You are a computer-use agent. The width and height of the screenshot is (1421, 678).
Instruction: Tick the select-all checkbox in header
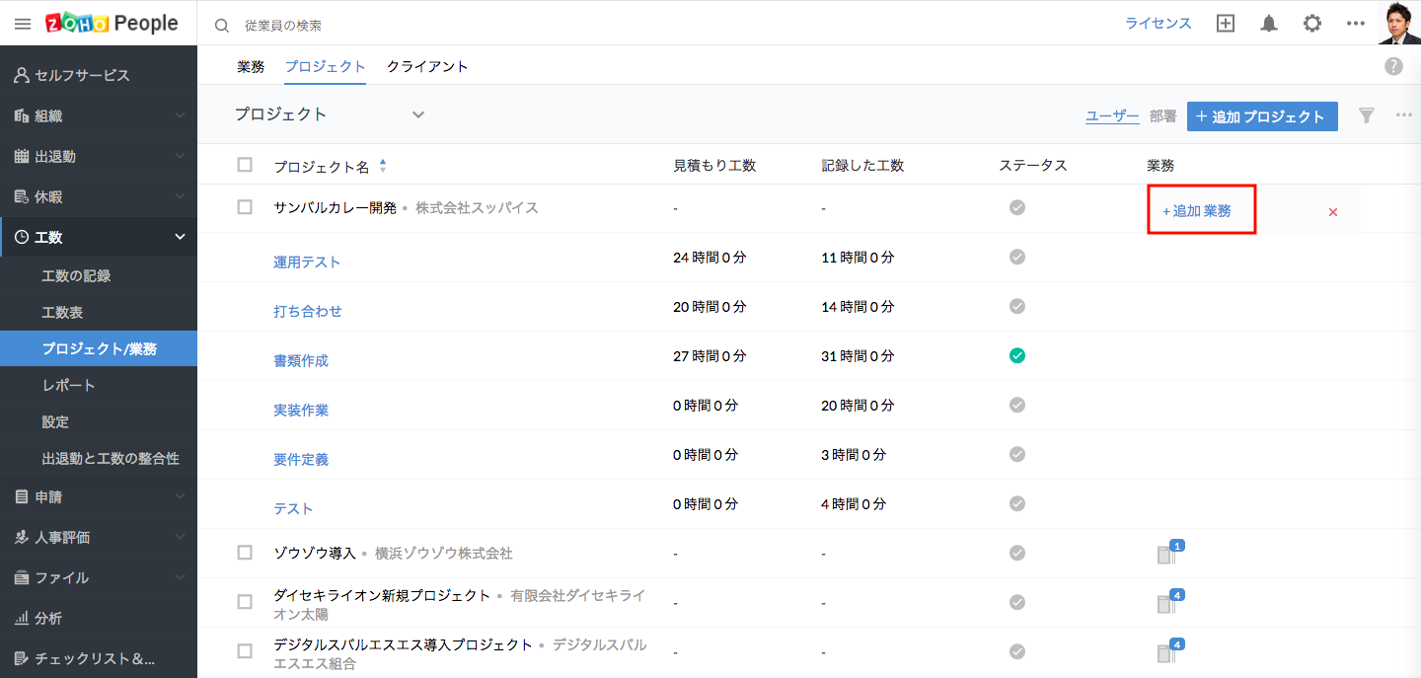[x=245, y=165]
